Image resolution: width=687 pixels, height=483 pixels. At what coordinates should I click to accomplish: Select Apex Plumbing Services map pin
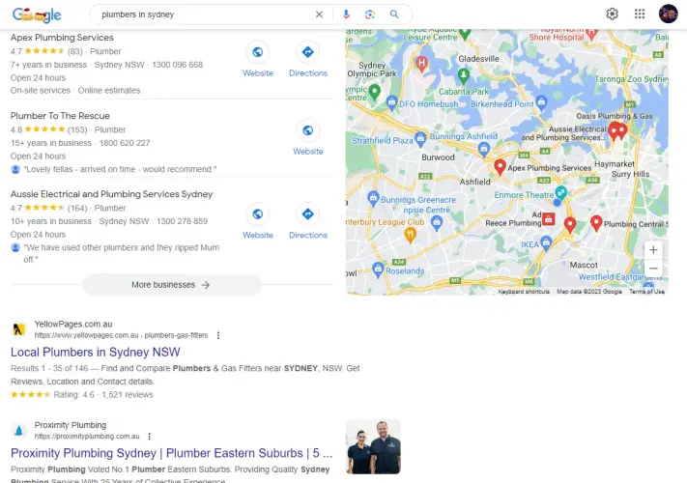pyautogui.click(x=500, y=167)
